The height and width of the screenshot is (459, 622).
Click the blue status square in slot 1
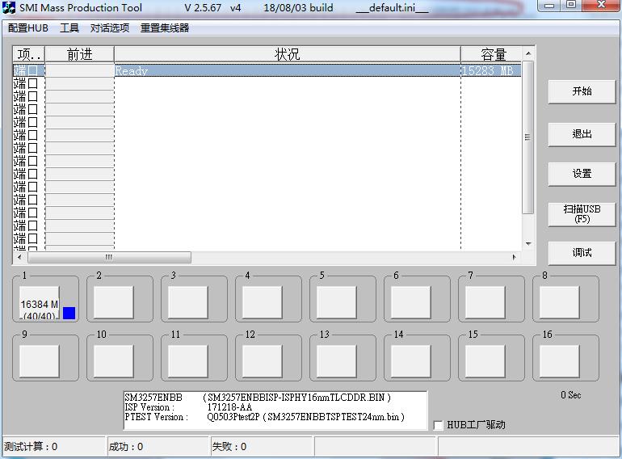click(69, 313)
